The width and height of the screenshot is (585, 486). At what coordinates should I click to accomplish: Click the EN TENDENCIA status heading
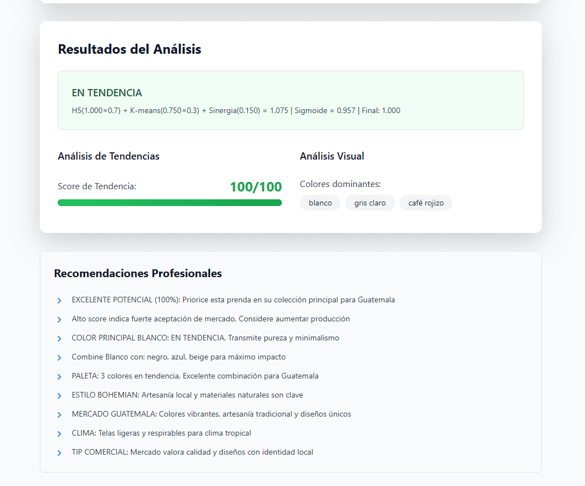coord(107,93)
